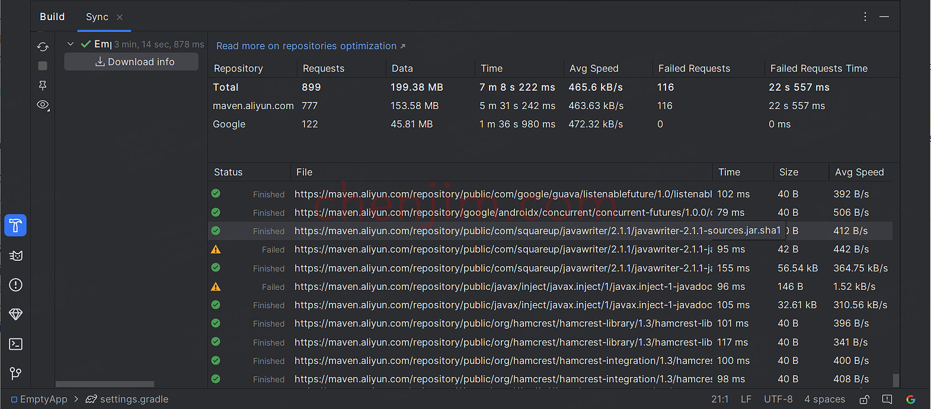Open the build view options eye icon

click(43, 105)
